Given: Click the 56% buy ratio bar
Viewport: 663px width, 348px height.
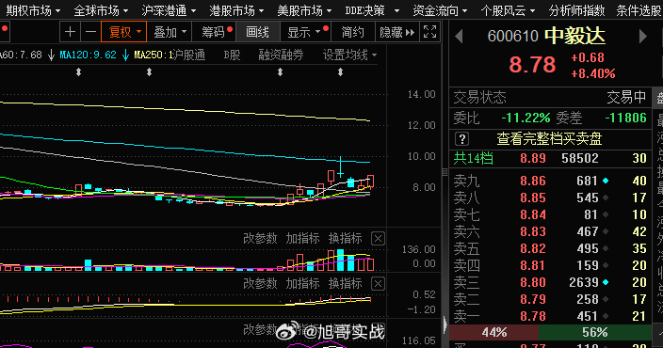Looking at the screenshot, I should click(x=595, y=332).
